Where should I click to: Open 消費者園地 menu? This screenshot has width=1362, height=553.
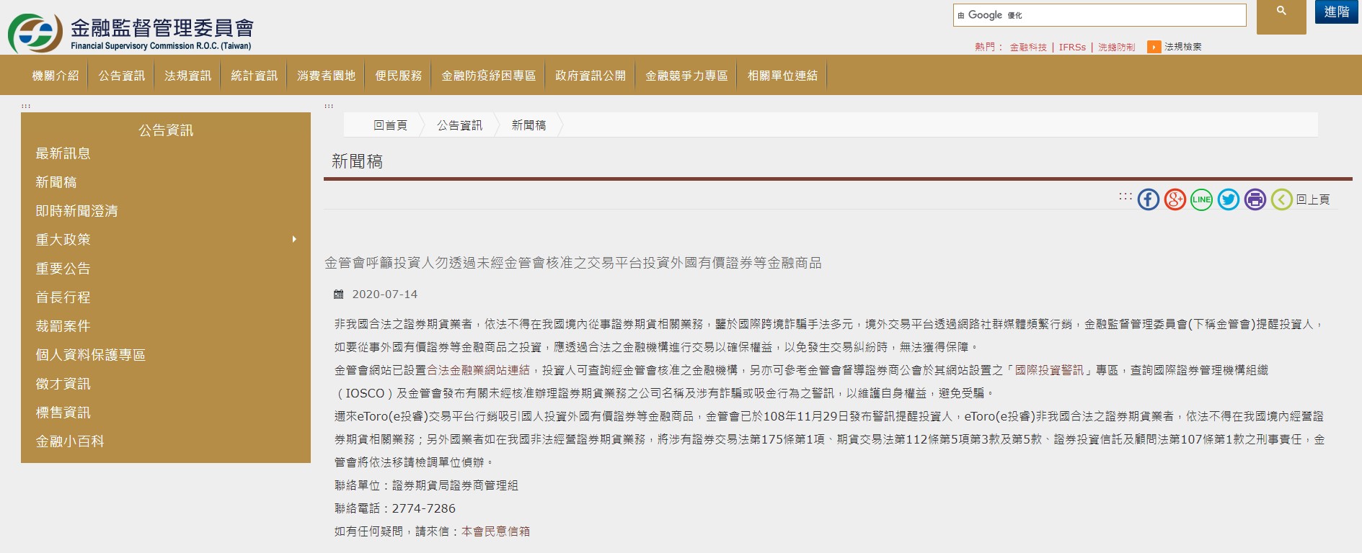coord(327,76)
